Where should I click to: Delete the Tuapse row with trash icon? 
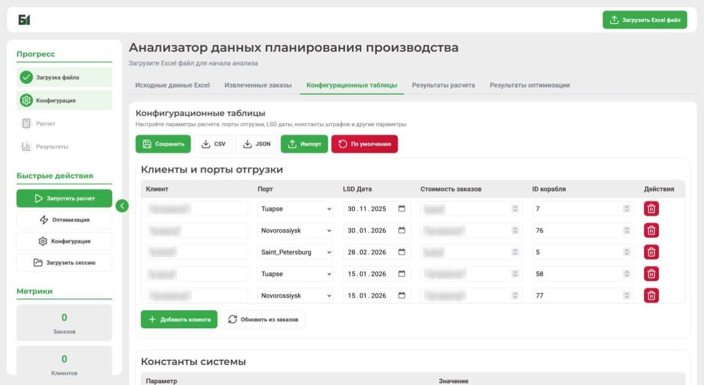(x=651, y=208)
